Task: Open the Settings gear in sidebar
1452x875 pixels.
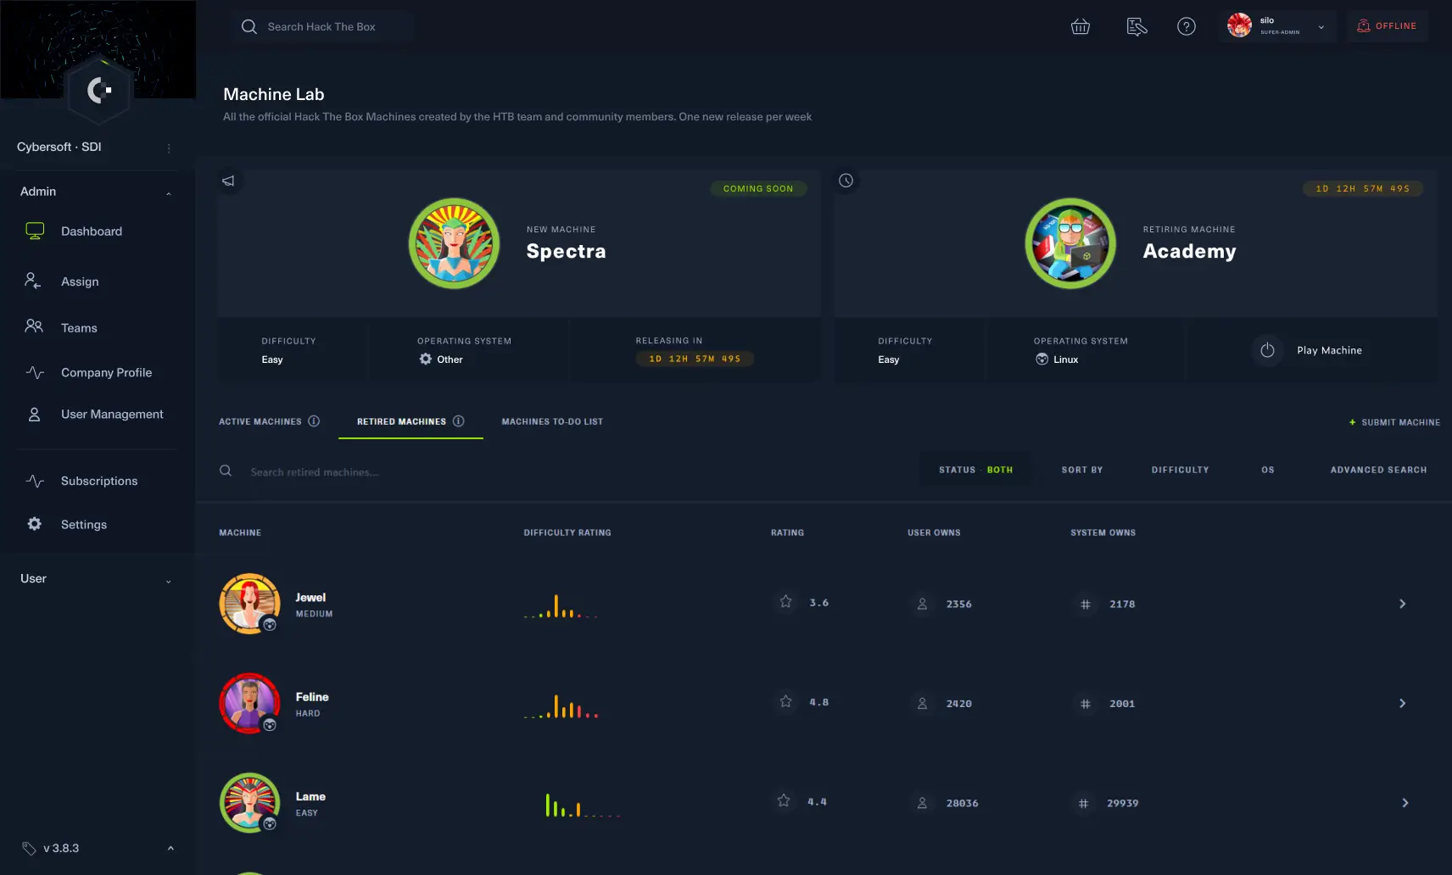Action: click(34, 524)
